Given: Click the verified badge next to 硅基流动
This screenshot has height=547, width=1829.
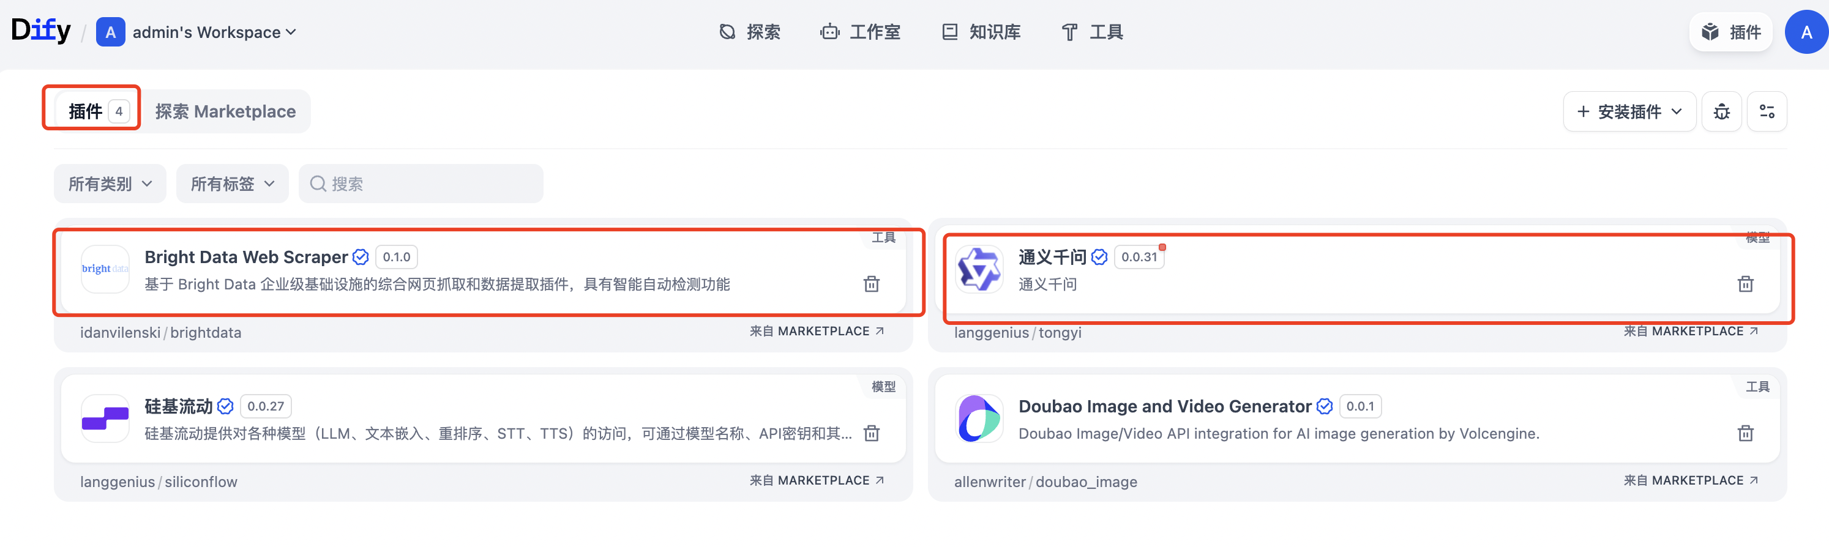Looking at the screenshot, I should pyautogui.click(x=225, y=406).
